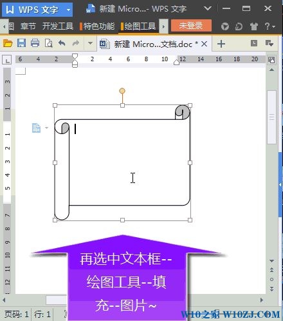Click the rotation handle above the shape

tap(122, 91)
